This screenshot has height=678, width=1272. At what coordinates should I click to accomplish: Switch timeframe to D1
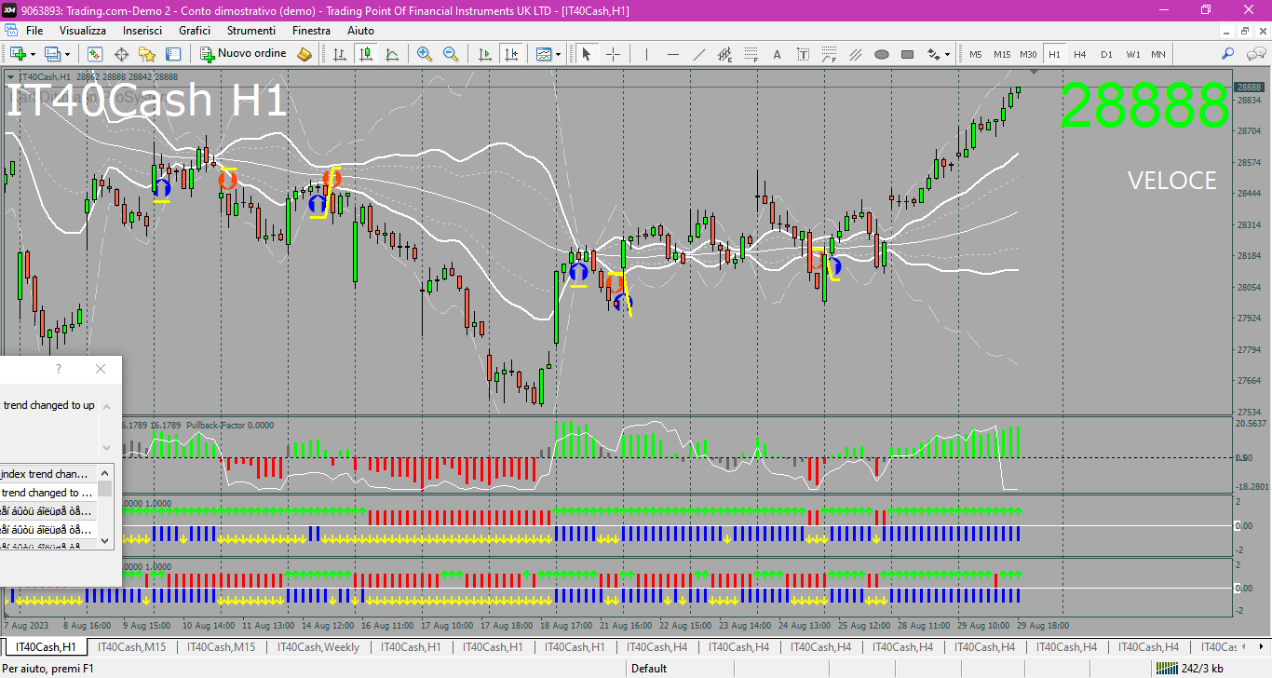coord(1106,54)
